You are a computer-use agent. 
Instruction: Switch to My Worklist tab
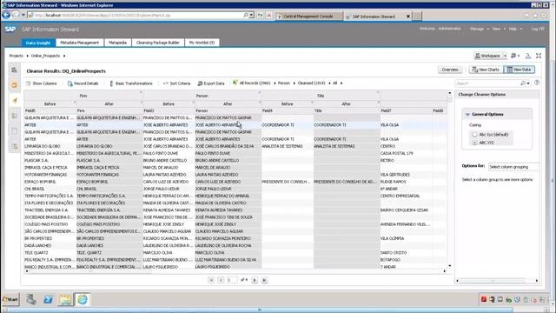click(202, 43)
